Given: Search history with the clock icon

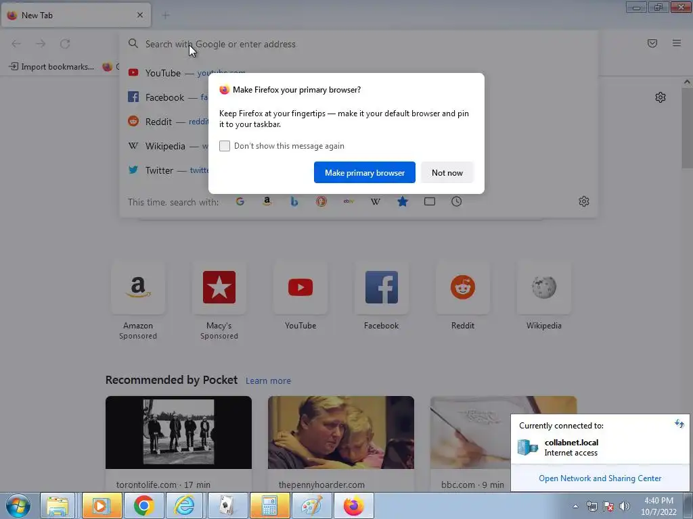Looking at the screenshot, I should pos(457,201).
